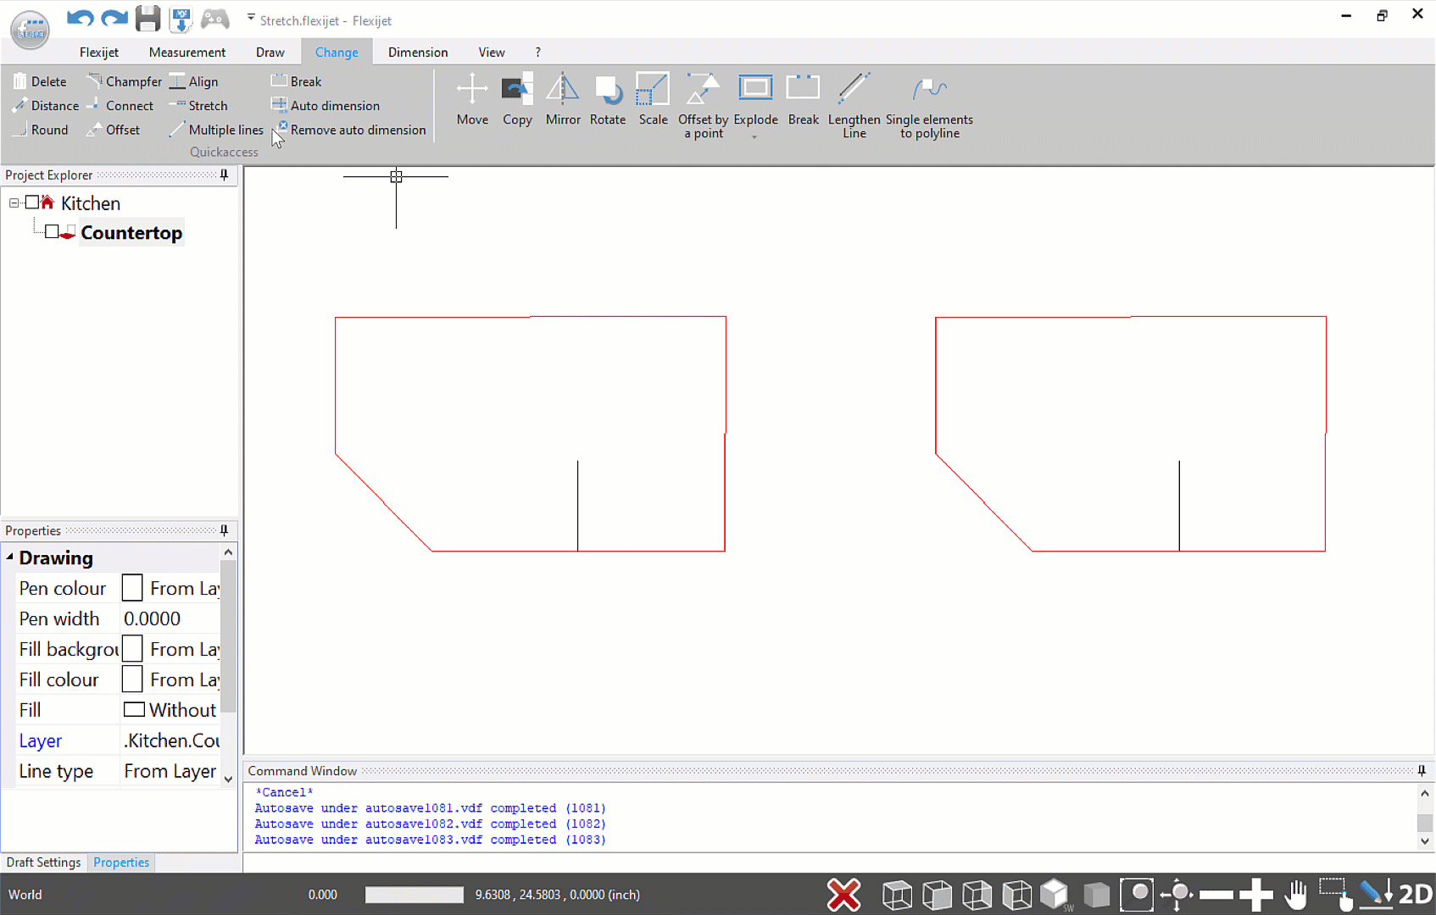This screenshot has width=1436, height=915.
Task: Toggle the Countertop visibility checkbox
Action: [x=53, y=231]
